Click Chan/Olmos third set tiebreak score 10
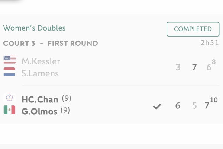 tap(213, 100)
